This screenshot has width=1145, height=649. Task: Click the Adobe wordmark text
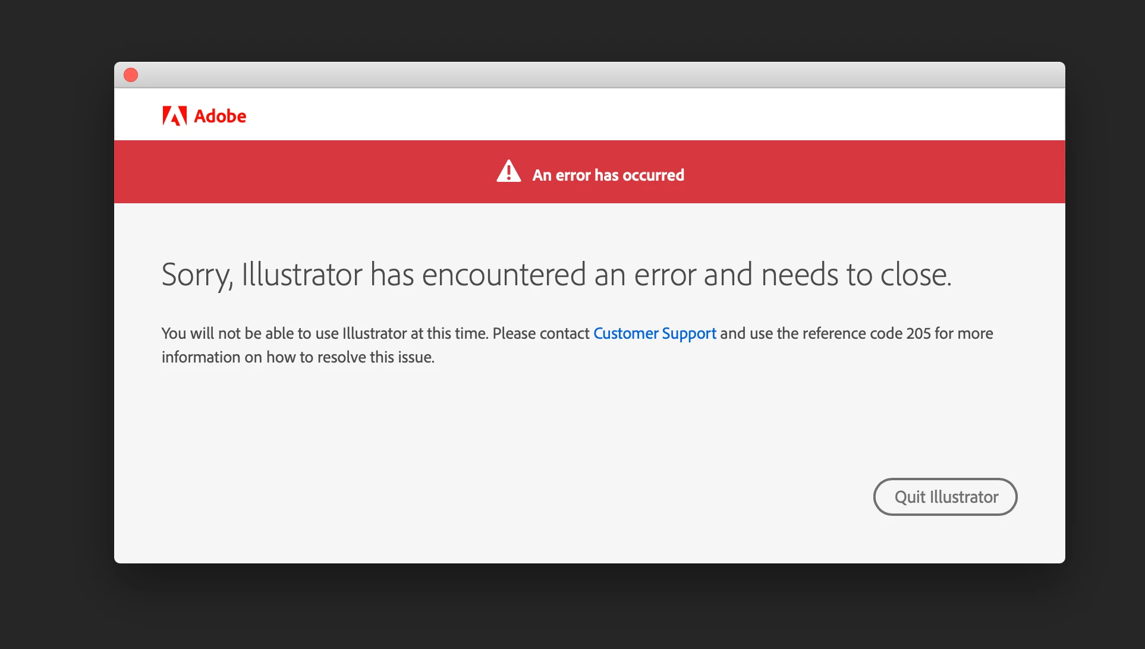coord(220,116)
